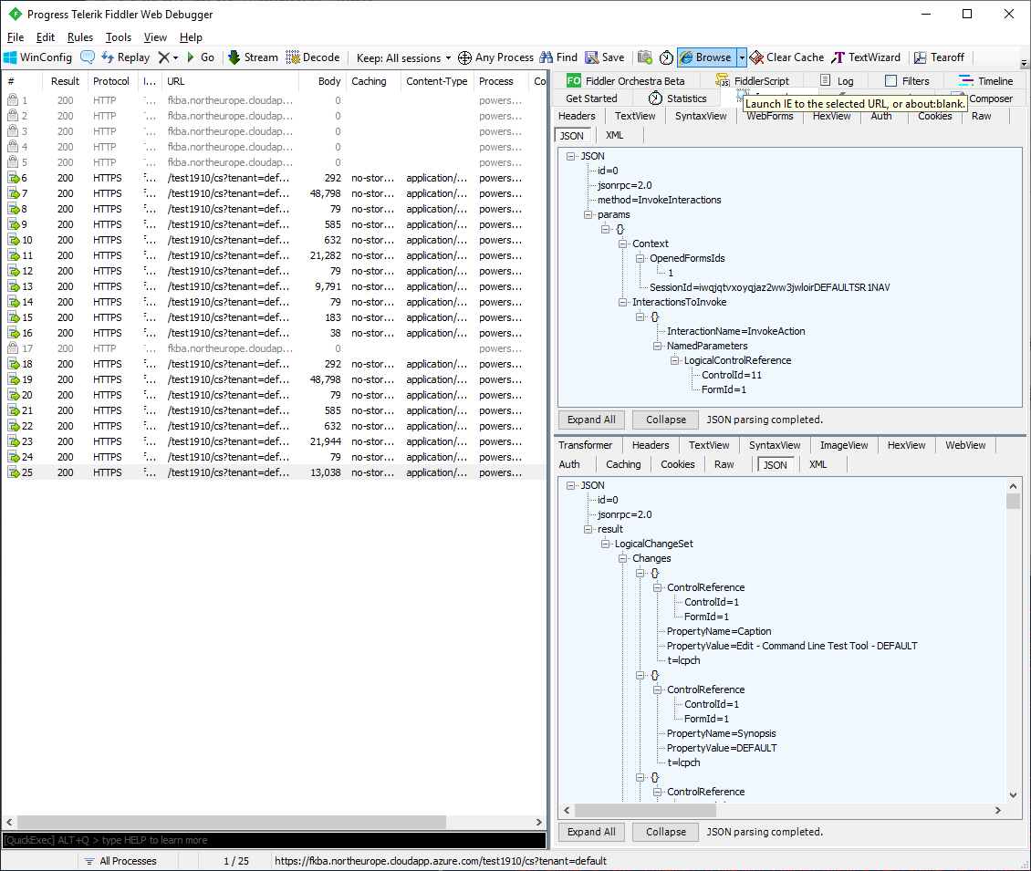Open the Any Process target picker
Screen dimensions: 1031x871
[495, 57]
